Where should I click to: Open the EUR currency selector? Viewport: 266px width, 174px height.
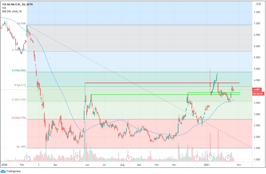point(258,4)
